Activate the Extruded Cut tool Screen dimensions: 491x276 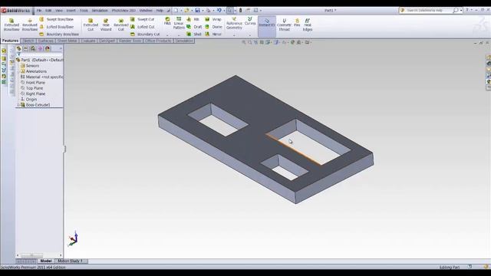click(x=91, y=25)
